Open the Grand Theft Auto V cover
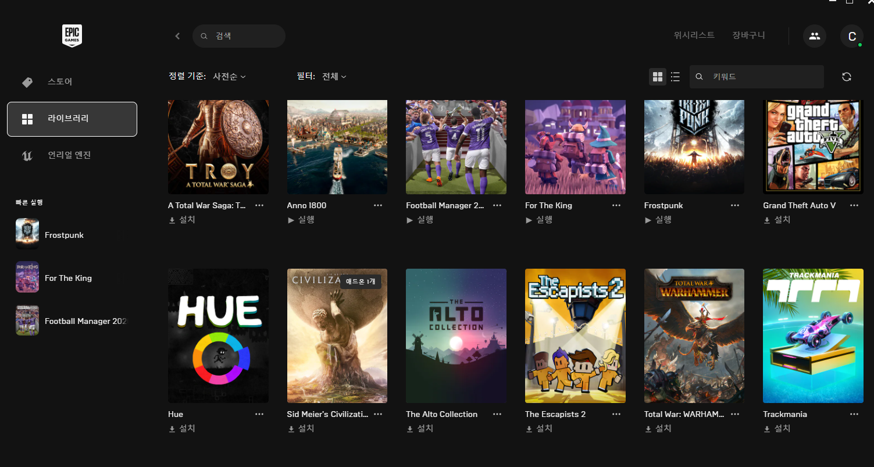Image resolution: width=874 pixels, height=467 pixels. (x=813, y=147)
